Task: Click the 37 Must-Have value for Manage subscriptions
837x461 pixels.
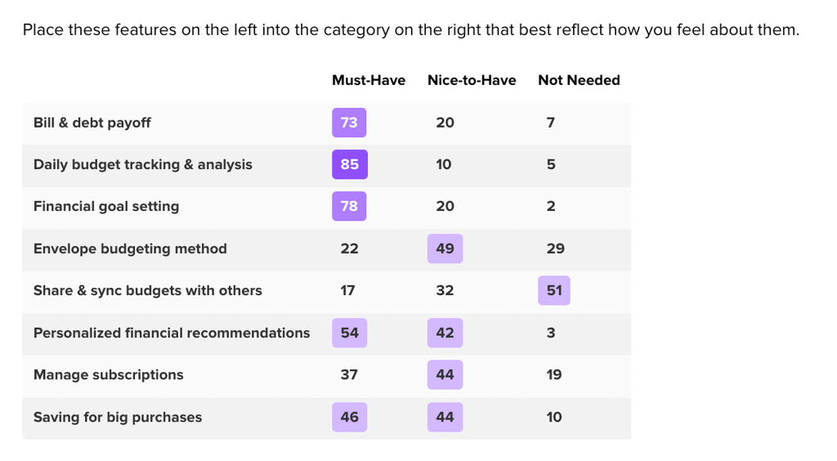Action: [349, 374]
